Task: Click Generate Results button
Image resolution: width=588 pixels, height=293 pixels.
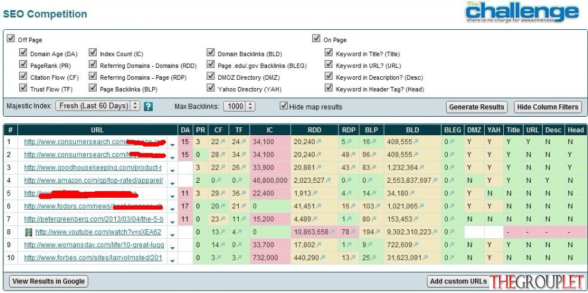Action: coord(476,107)
